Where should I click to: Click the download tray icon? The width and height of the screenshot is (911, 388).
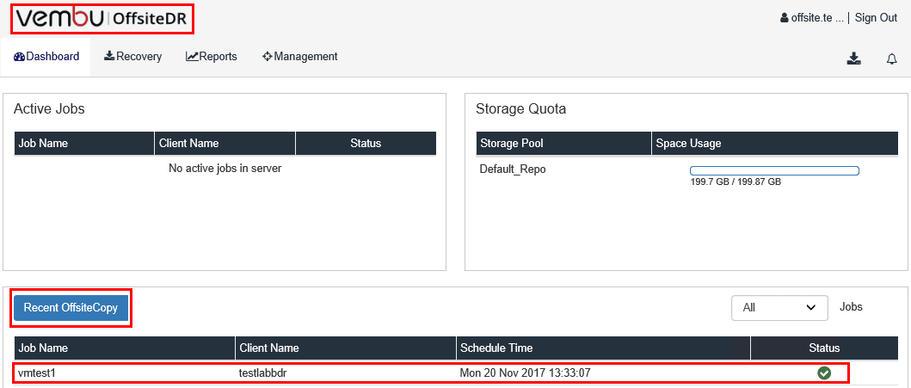point(853,59)
